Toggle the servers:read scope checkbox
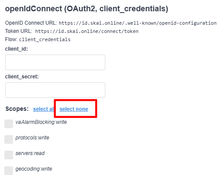218x178 pixels. click(9, 155)
